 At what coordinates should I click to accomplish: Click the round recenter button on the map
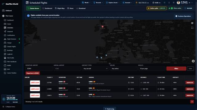[x=193, y=61]
